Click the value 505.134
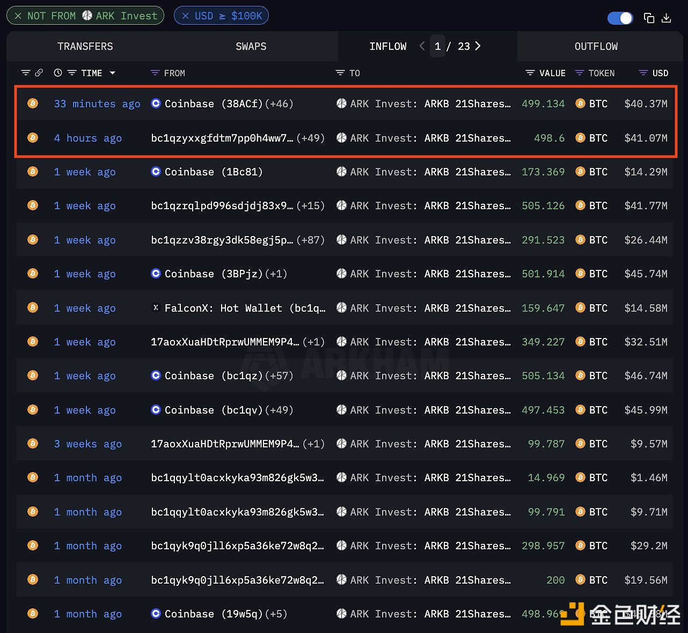Screen dimensions: 688x633 [543, 376]
